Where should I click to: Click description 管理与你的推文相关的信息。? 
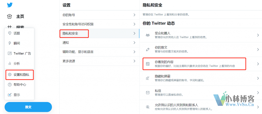click(x=172, y=52)
